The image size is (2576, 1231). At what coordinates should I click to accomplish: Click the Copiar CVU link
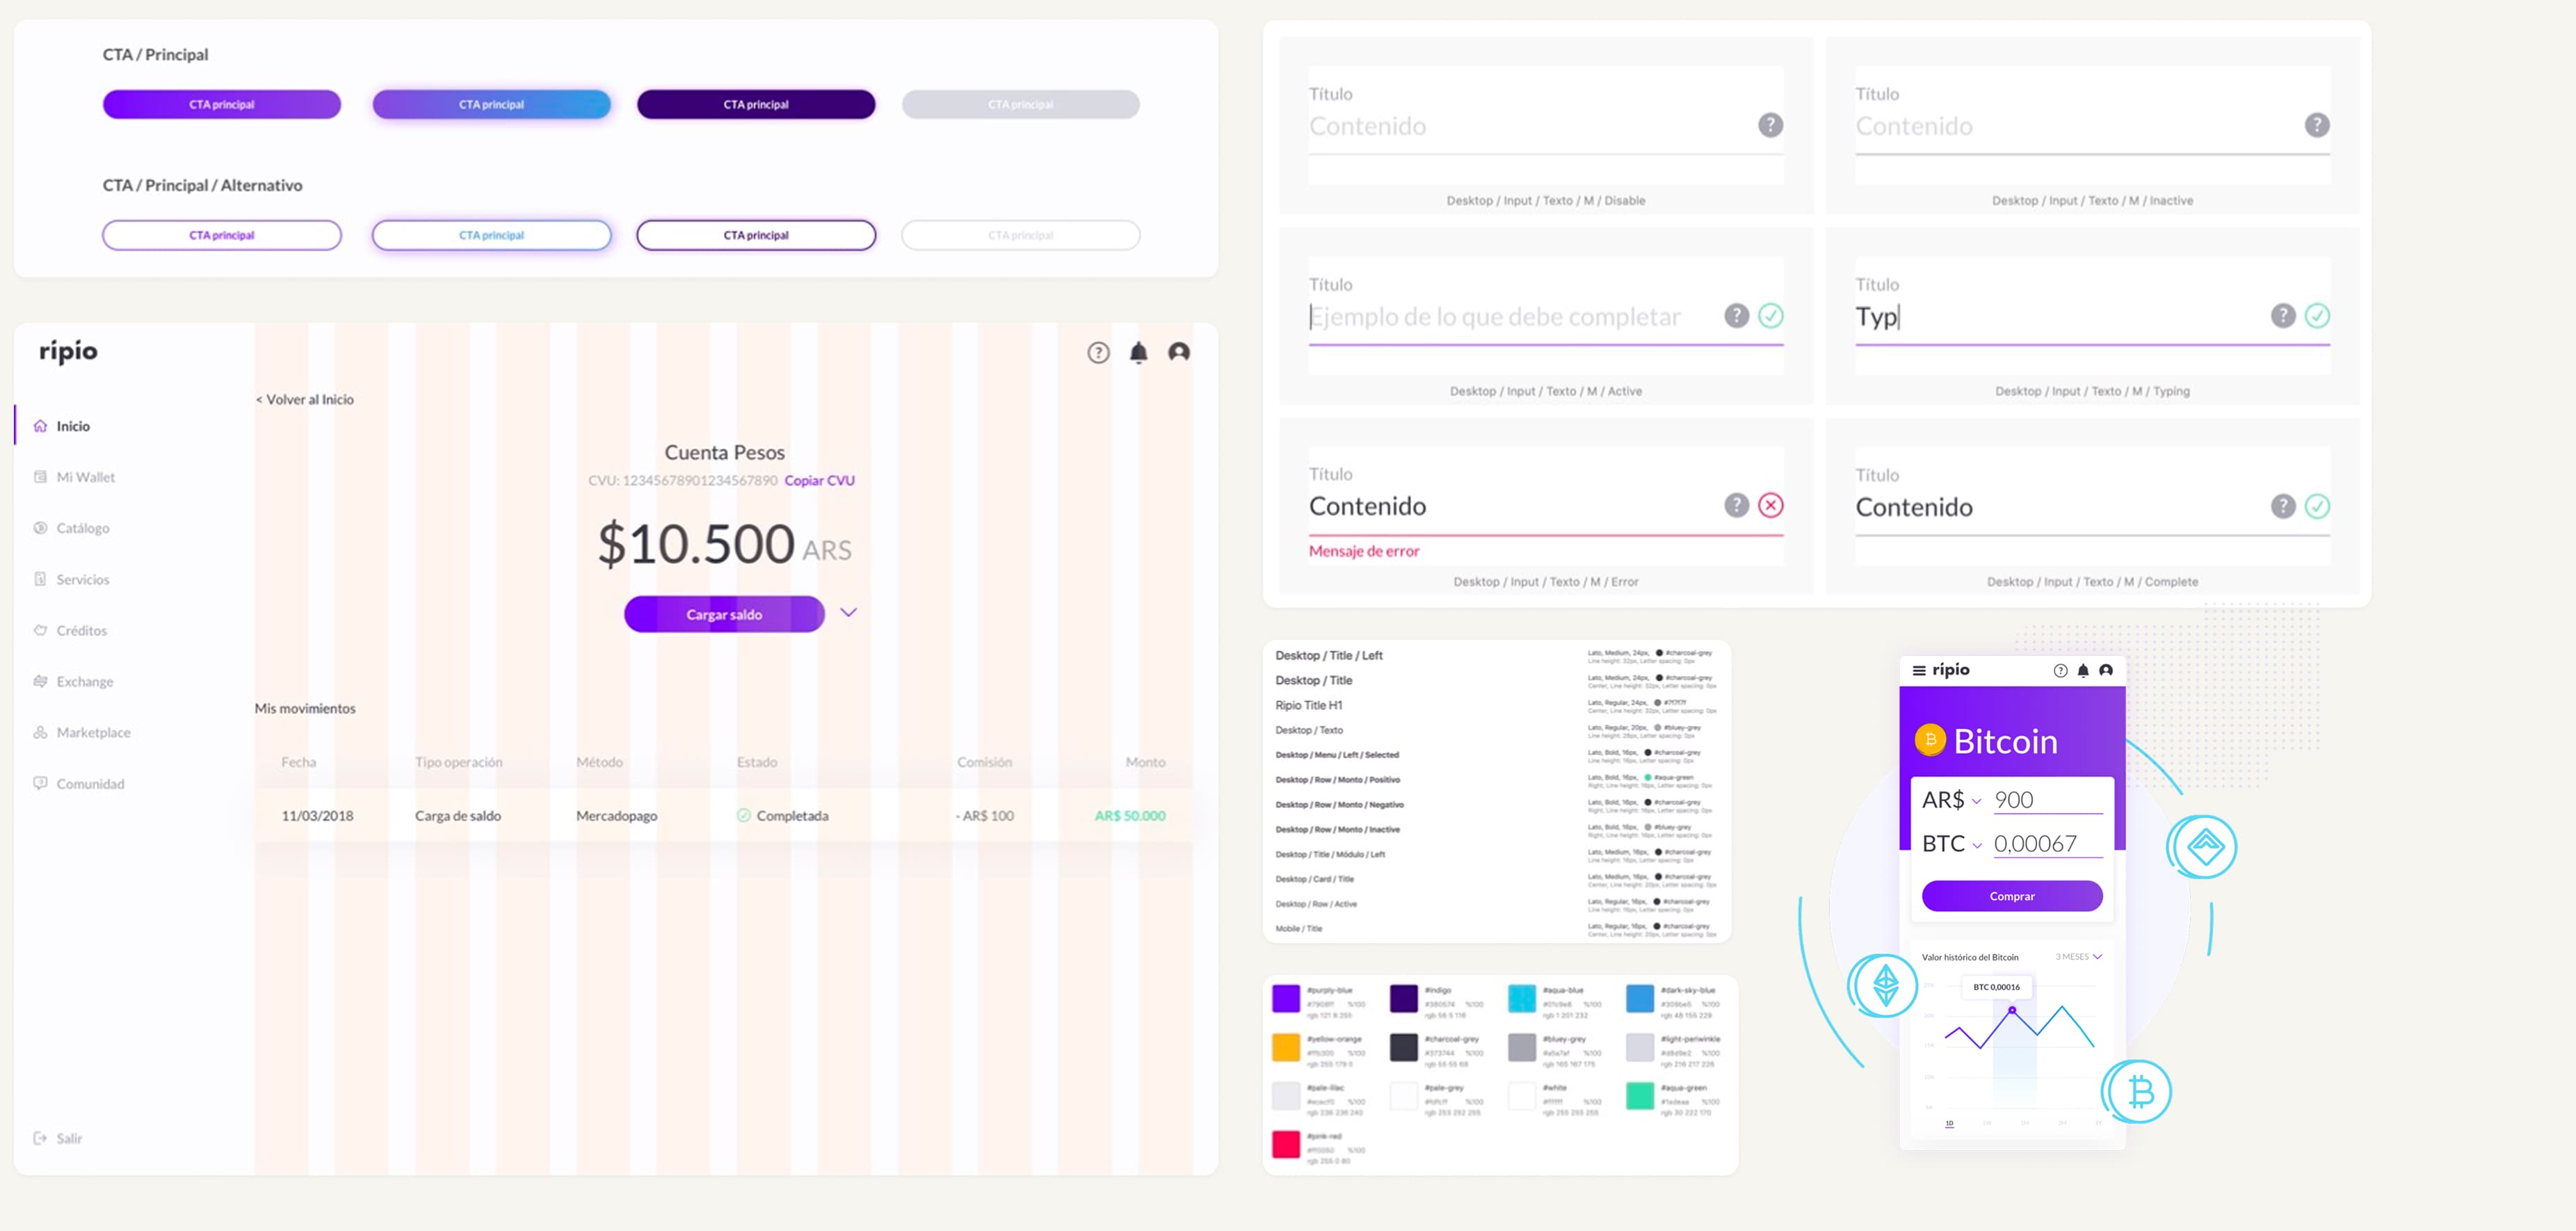pos(819,480)
